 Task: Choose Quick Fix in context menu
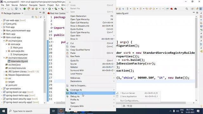[x=91, y=60]
